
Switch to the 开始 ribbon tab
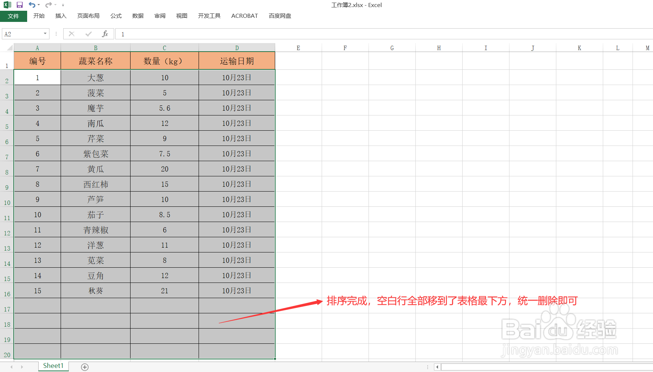[39, 16]
